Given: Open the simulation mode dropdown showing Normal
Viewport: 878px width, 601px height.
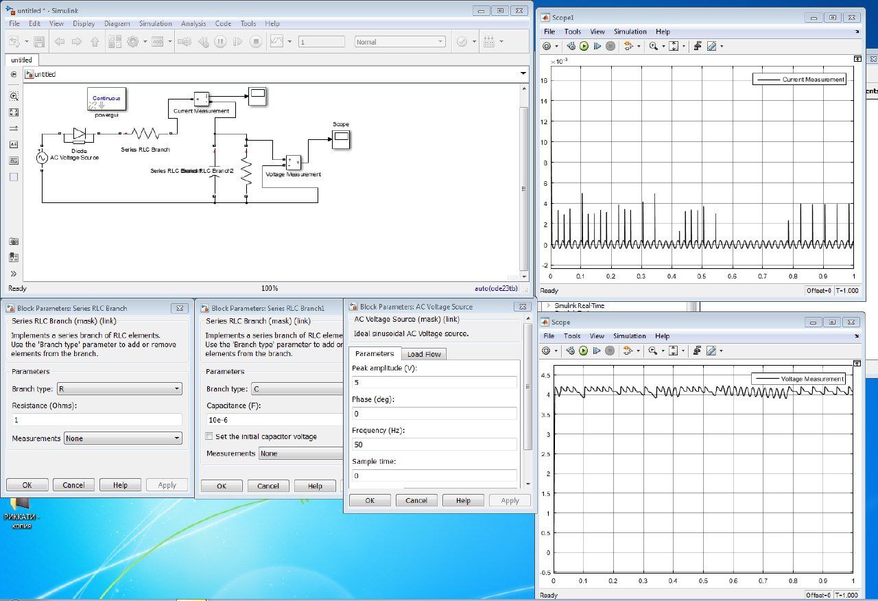Looking at the screenshot, I should (x=400, y=42).
